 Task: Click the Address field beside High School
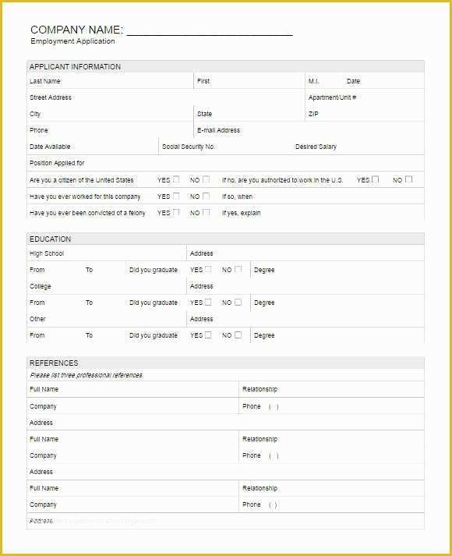click(305, 253)
